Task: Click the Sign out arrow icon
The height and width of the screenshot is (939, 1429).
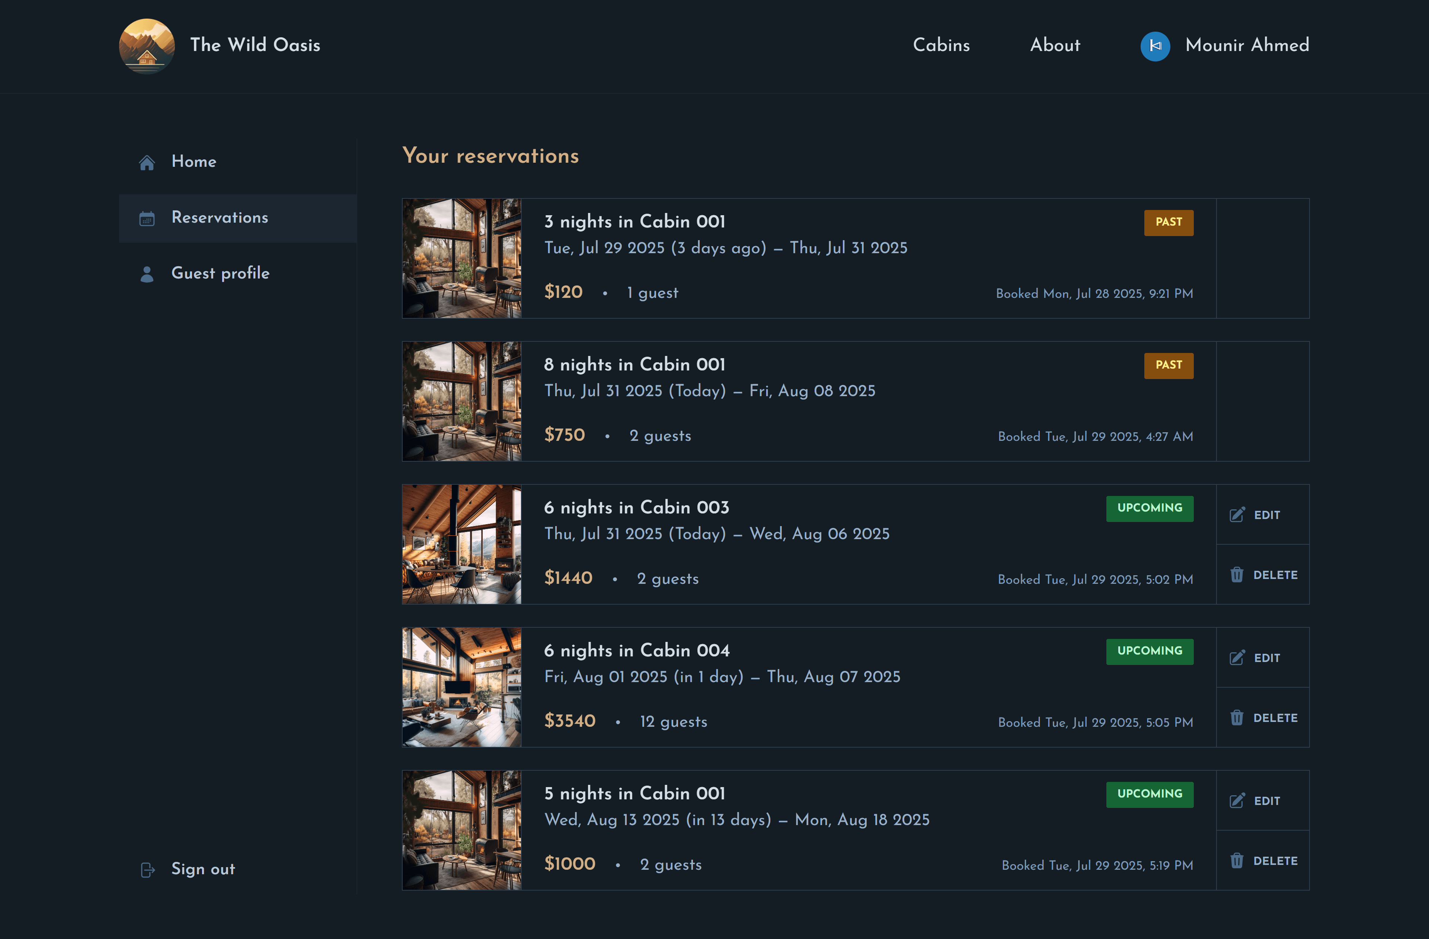Action: pyautogui.click(x=148, y=870)
